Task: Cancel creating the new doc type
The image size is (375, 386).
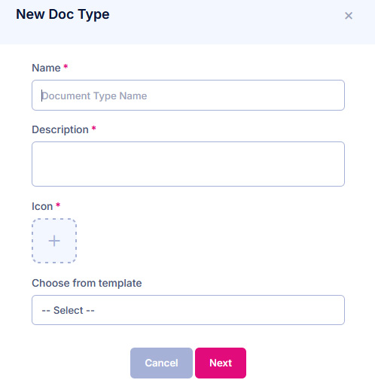Action: click(161, 363)
